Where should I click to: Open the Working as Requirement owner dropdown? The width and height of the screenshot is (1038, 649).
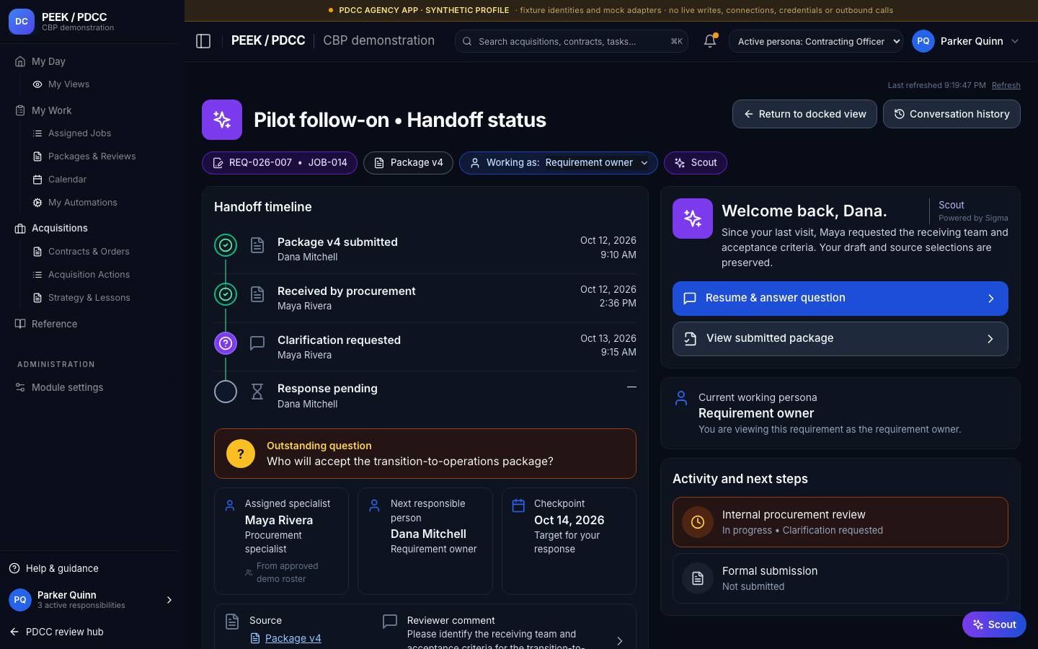[559, 163]
